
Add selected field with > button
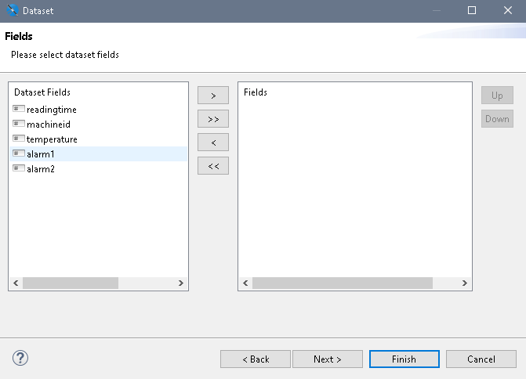click(x=213, y=96)
